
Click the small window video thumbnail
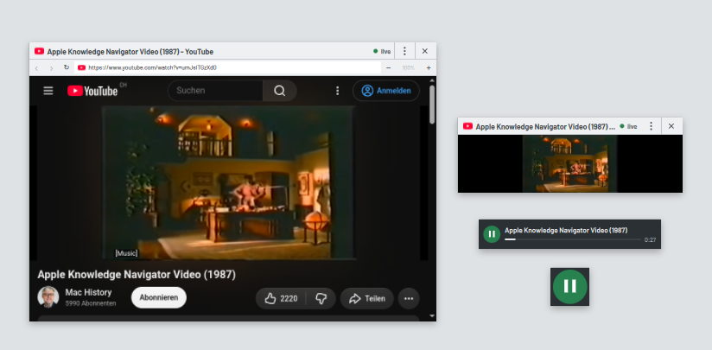(570, 163)
